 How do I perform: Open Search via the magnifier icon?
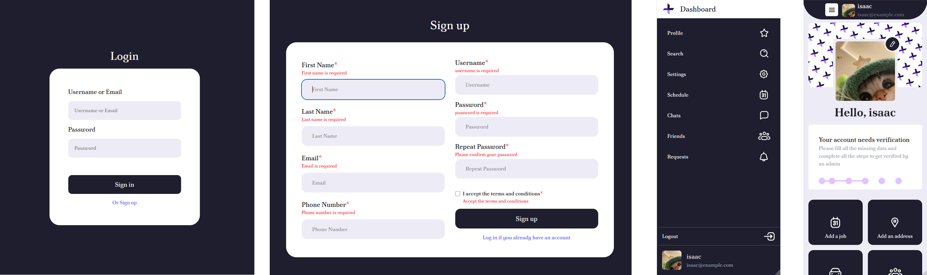[x=764, y=53]
